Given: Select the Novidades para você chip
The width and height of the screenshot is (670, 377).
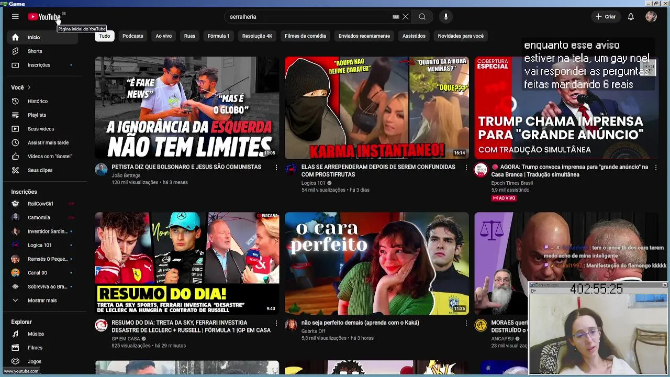Looking at the screenshot, I should (461, 36).
